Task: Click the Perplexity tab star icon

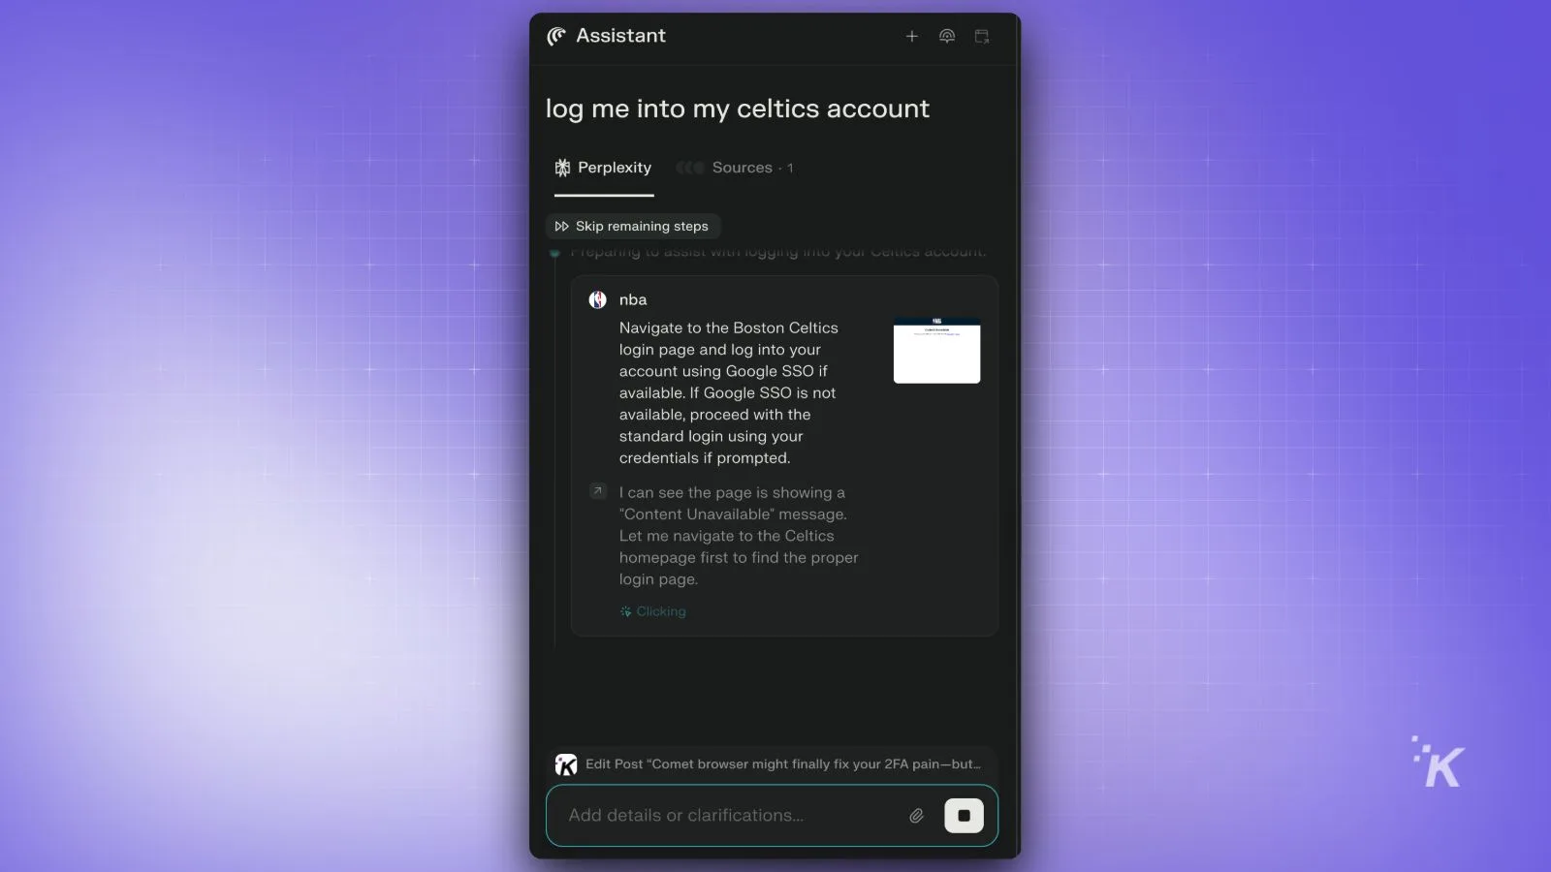Action: [562, 168]
